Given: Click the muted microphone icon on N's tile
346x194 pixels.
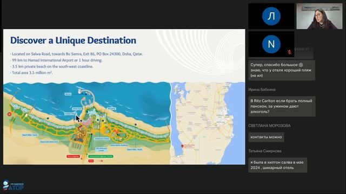Looking at the screenshot, I should (x=289, y=52).
